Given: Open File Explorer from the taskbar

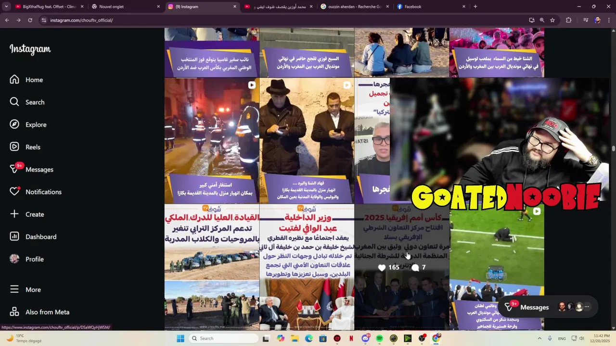Looking at the screenshot, I should tap(295, 338).
